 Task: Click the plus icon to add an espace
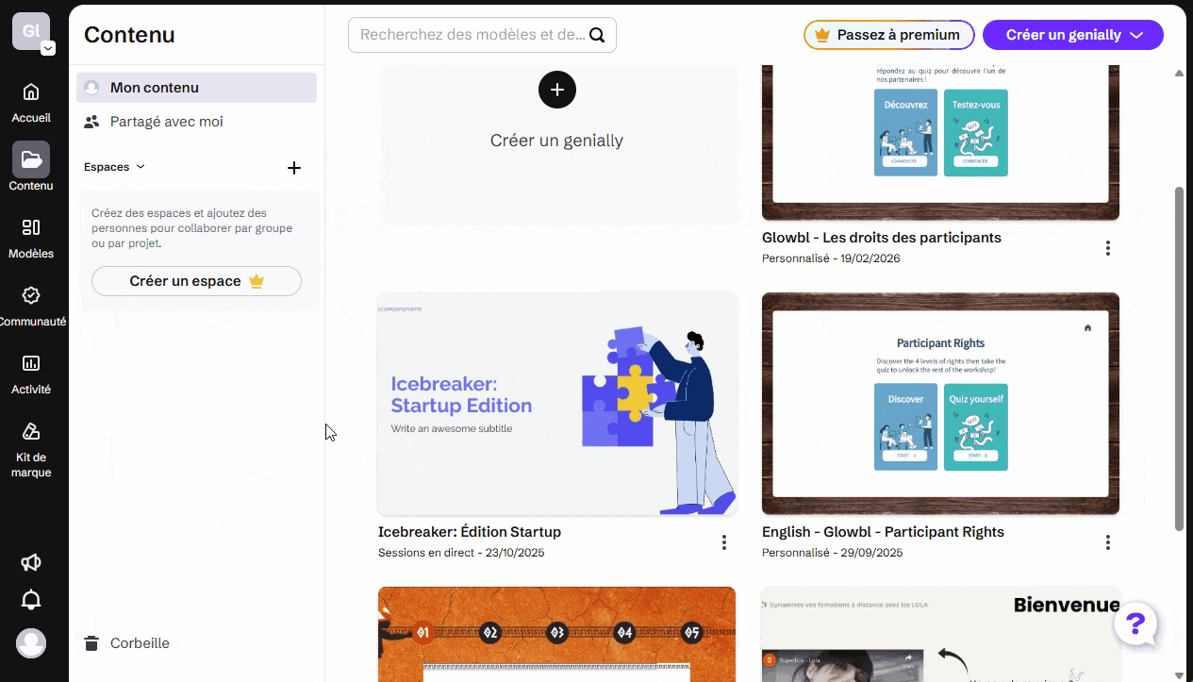[294, 168]
